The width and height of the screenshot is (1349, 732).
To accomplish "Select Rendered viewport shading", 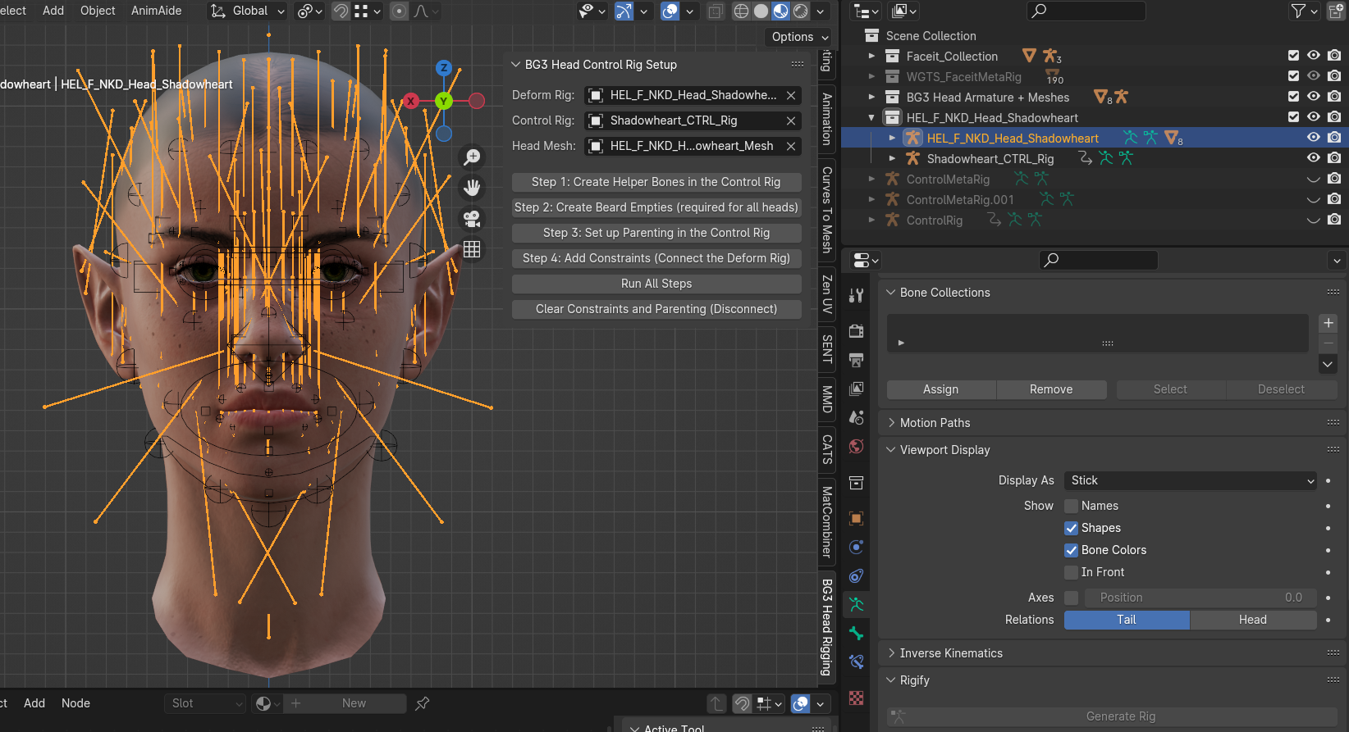I will click(800, 11).
